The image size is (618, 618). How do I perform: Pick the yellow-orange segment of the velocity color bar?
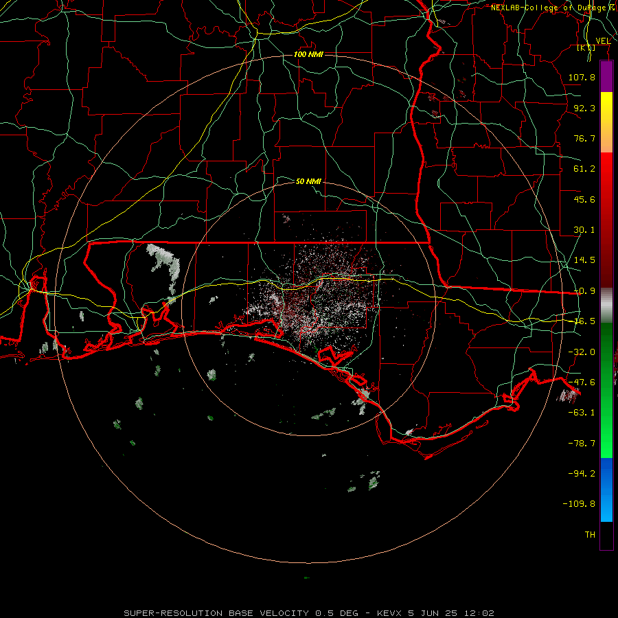pos(606,122)
